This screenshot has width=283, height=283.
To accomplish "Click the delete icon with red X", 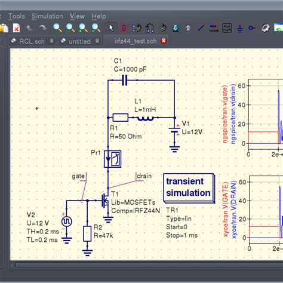I will coord(17,28).
